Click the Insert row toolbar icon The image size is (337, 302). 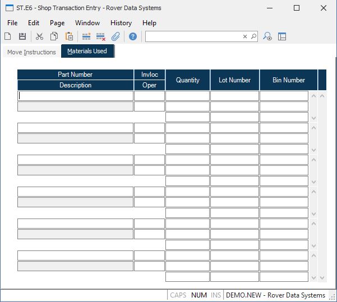point(86,36)
